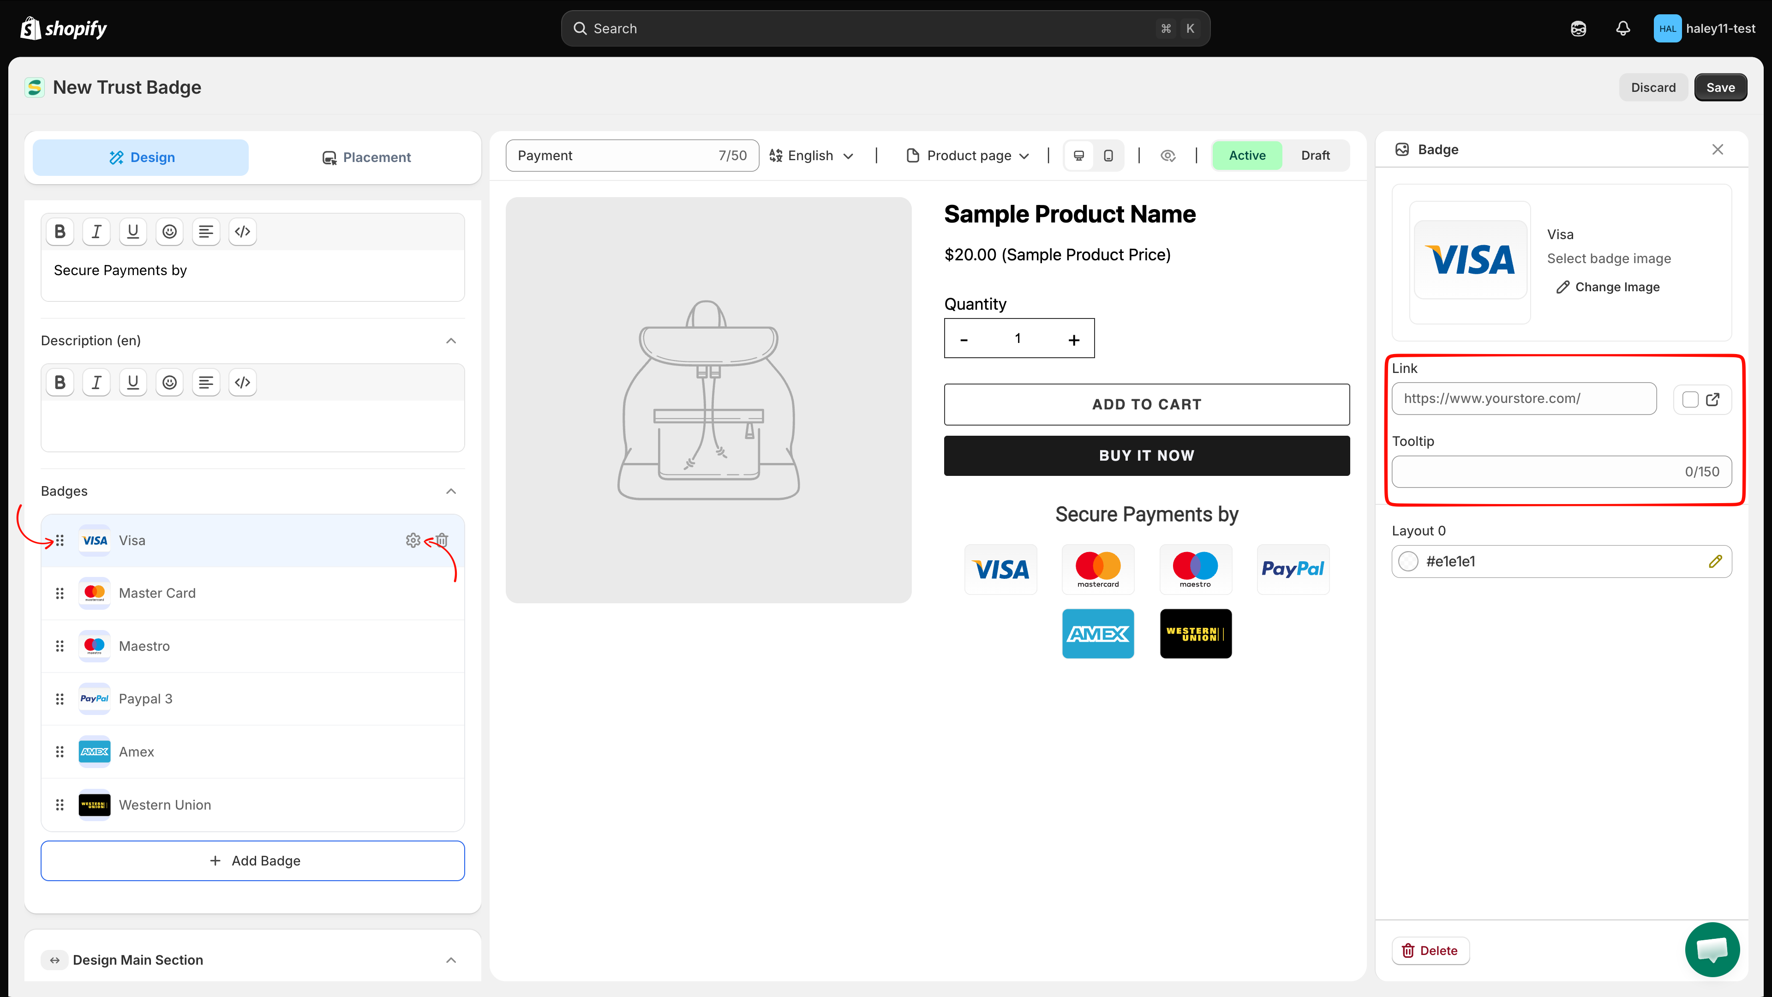Screen dimensions: 1772x997
Task: Switch to the Design tab
Action: tap(141, 157)
